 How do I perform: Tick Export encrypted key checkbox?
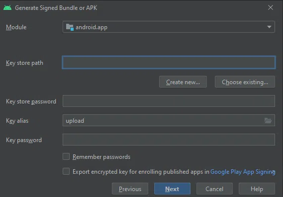[x=66, y=171]
